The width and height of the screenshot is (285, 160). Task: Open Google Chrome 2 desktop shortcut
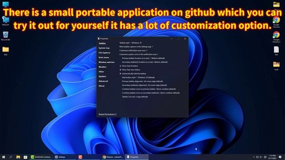[276, 37]
